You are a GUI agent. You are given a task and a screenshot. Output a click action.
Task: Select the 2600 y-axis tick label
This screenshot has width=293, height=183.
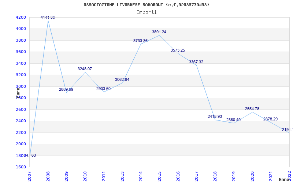coord(21,109)
